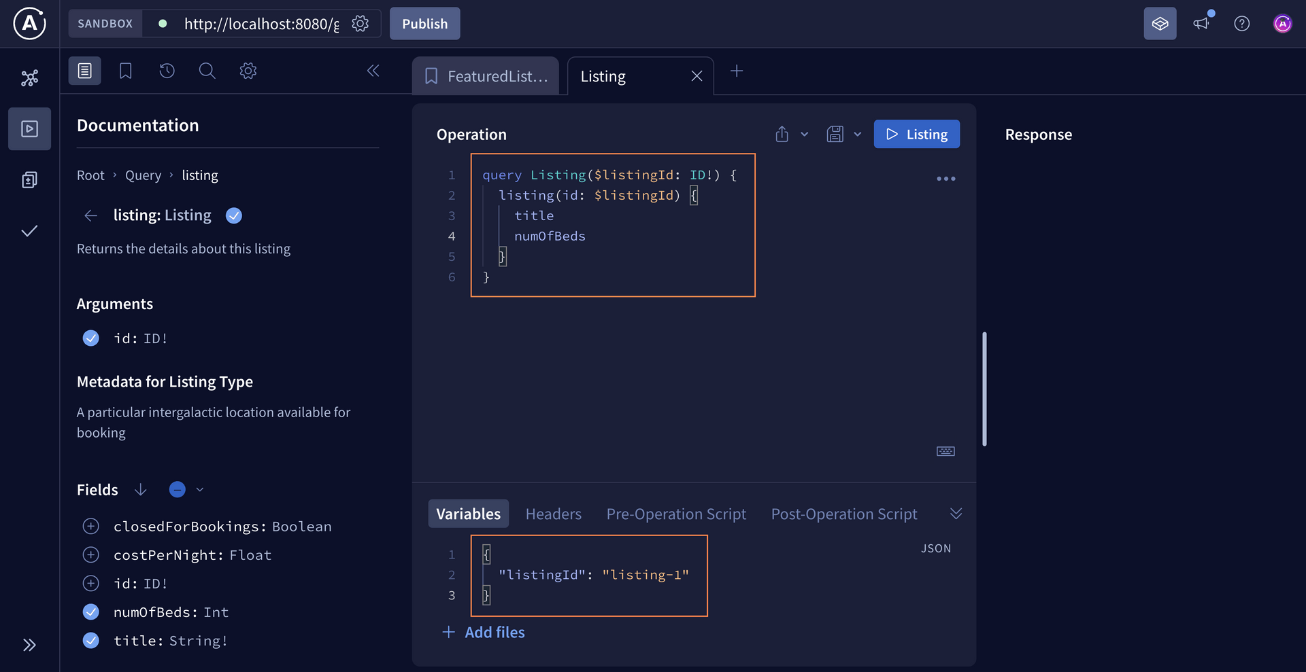This screenshot has width=1306, height=672.
Task: Switch to the Headers tab
Action: click(x=553, y=514)
